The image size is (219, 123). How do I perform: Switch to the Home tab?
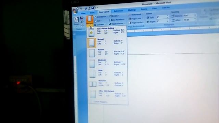tap(83, 13)
